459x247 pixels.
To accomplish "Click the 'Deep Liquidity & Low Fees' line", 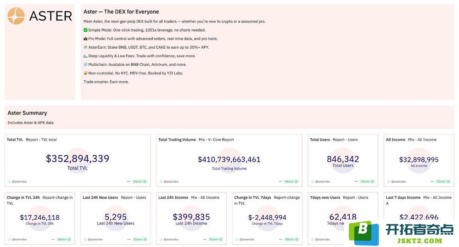I will tap(140, 56).
